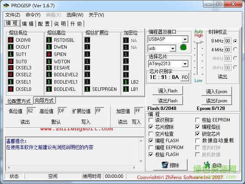Uncheck the 编程熔丝 checkbox
This screenshot has height=184, width=245.
coord(198,127)
